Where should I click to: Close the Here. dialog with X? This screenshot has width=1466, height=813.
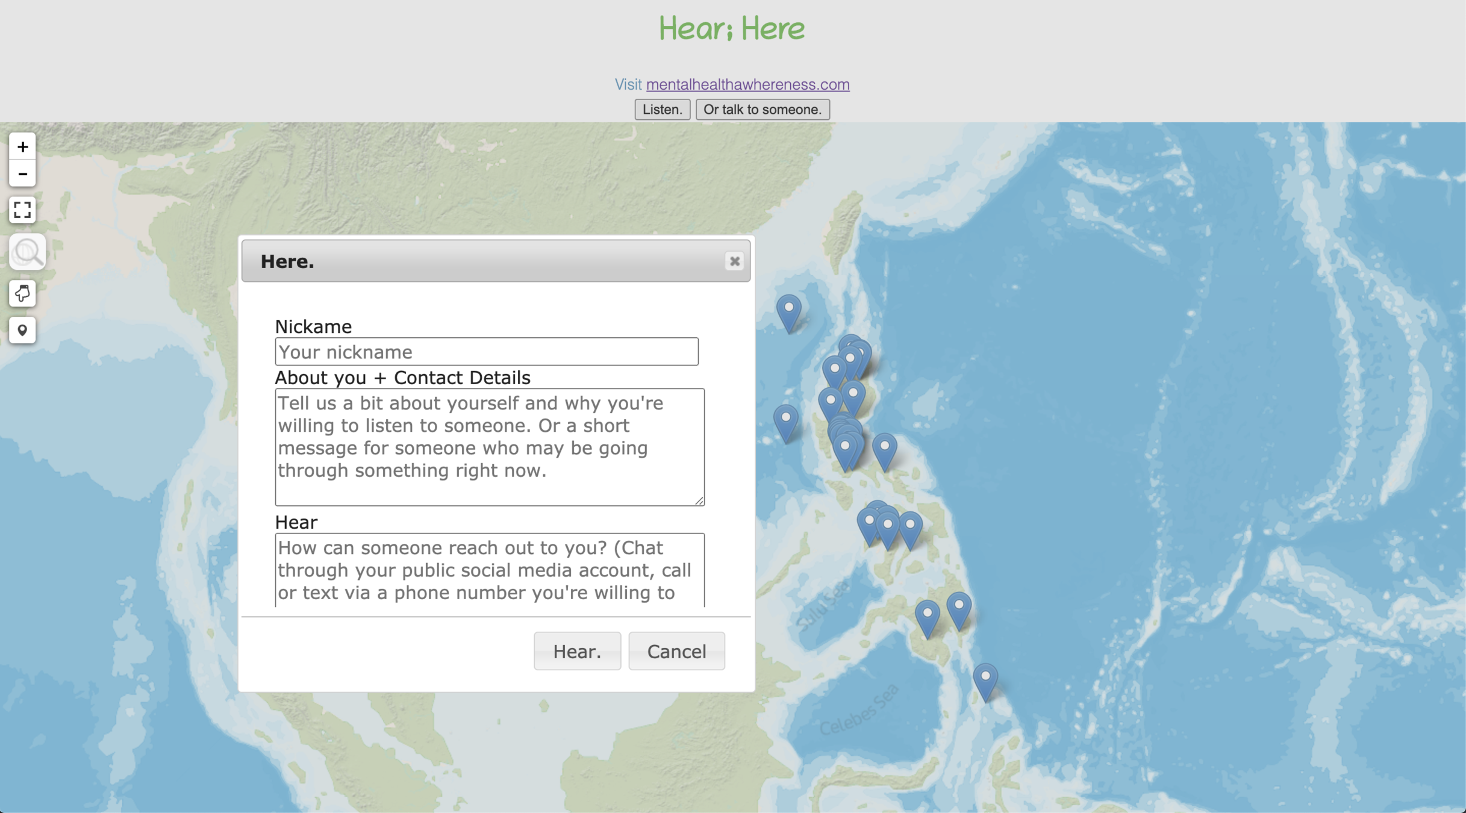click(x=734, y=261)
